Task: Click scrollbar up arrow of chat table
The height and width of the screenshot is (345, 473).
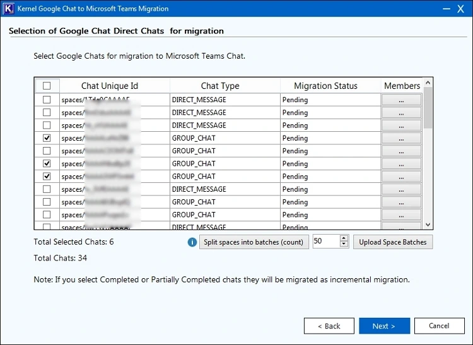Action: pyautogui.click(x=428, y=83)
